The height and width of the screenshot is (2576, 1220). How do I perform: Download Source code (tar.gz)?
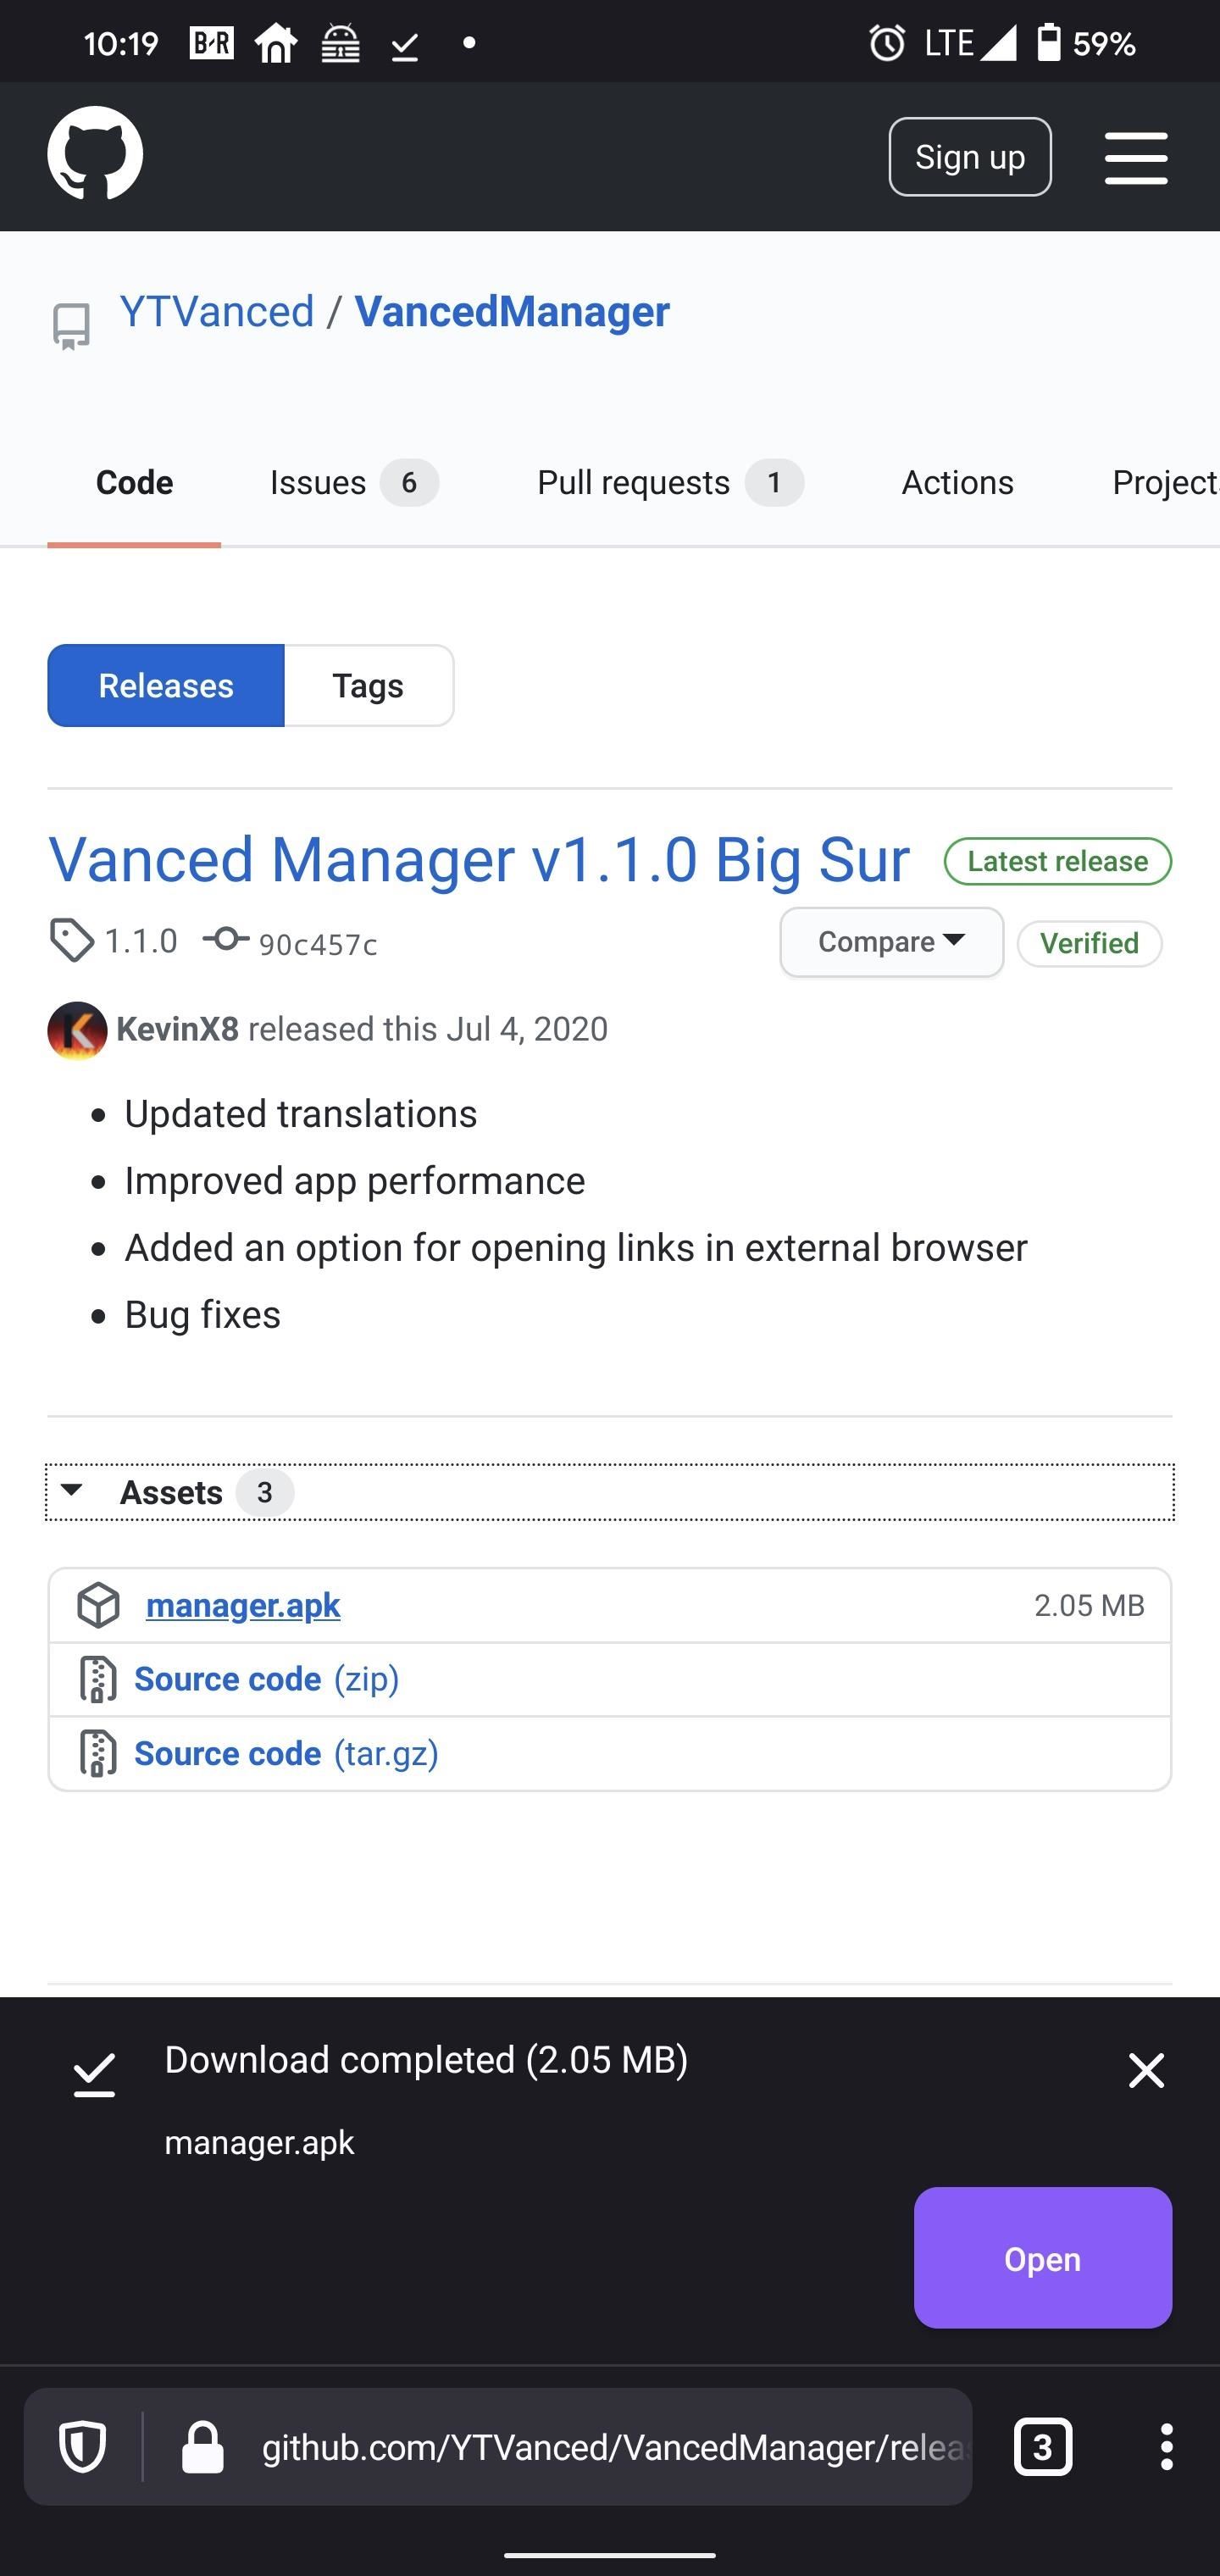pos(287,1754)
